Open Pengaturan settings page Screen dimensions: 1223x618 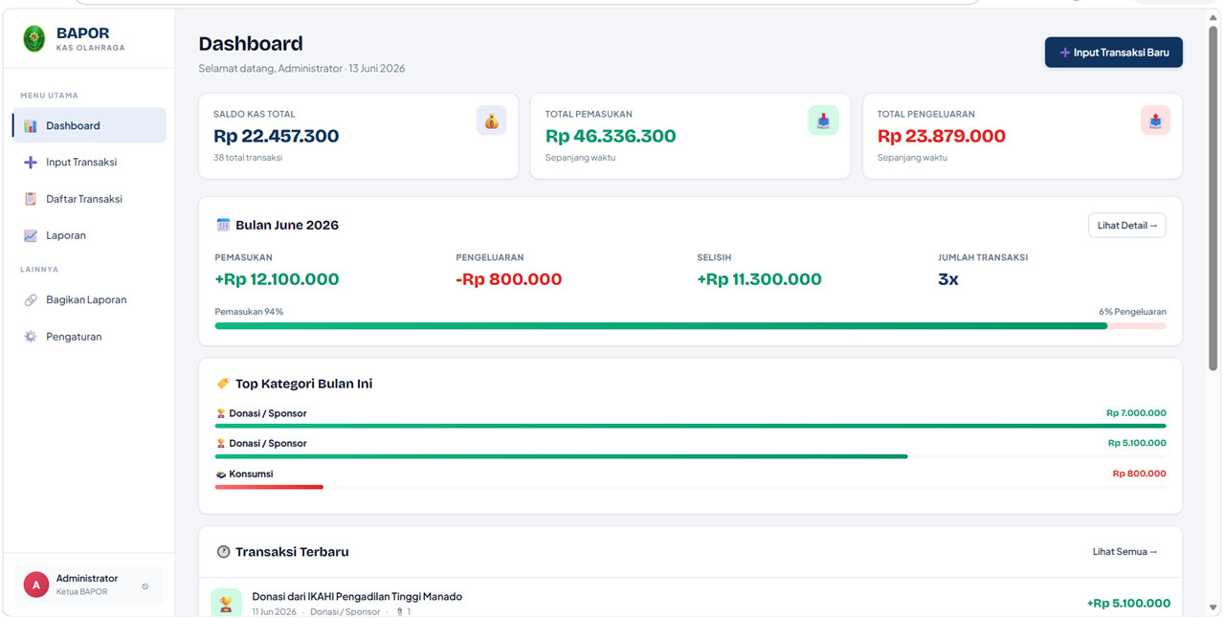[89, 337]
